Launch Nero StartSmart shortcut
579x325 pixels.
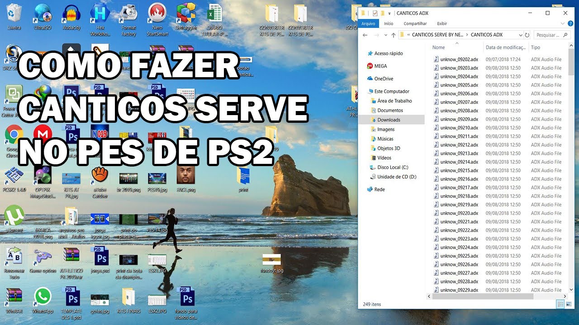157,20
